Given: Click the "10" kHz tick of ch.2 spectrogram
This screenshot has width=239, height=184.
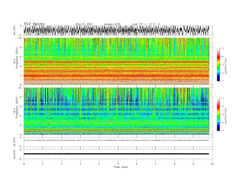Looking at the screenshot, I should [20, 88].
